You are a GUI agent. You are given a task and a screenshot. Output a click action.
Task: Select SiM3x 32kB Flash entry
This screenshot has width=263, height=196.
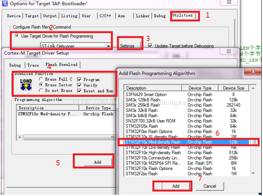point(187,110)
